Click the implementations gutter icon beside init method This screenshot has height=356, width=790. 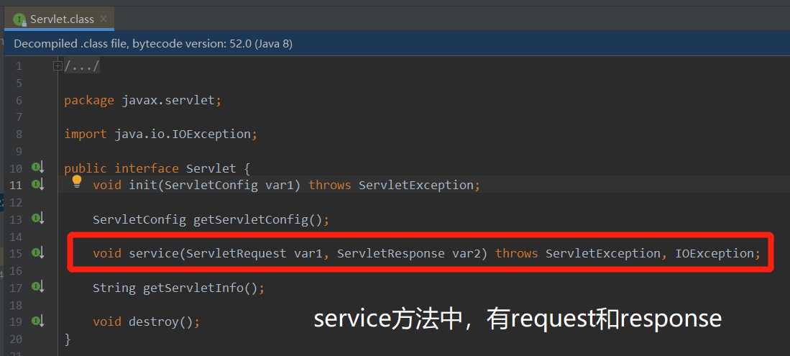38,185
